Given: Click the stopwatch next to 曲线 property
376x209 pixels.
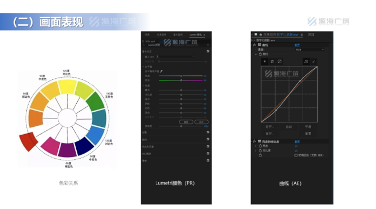Looking at the screenshot, I should point(261,54).
